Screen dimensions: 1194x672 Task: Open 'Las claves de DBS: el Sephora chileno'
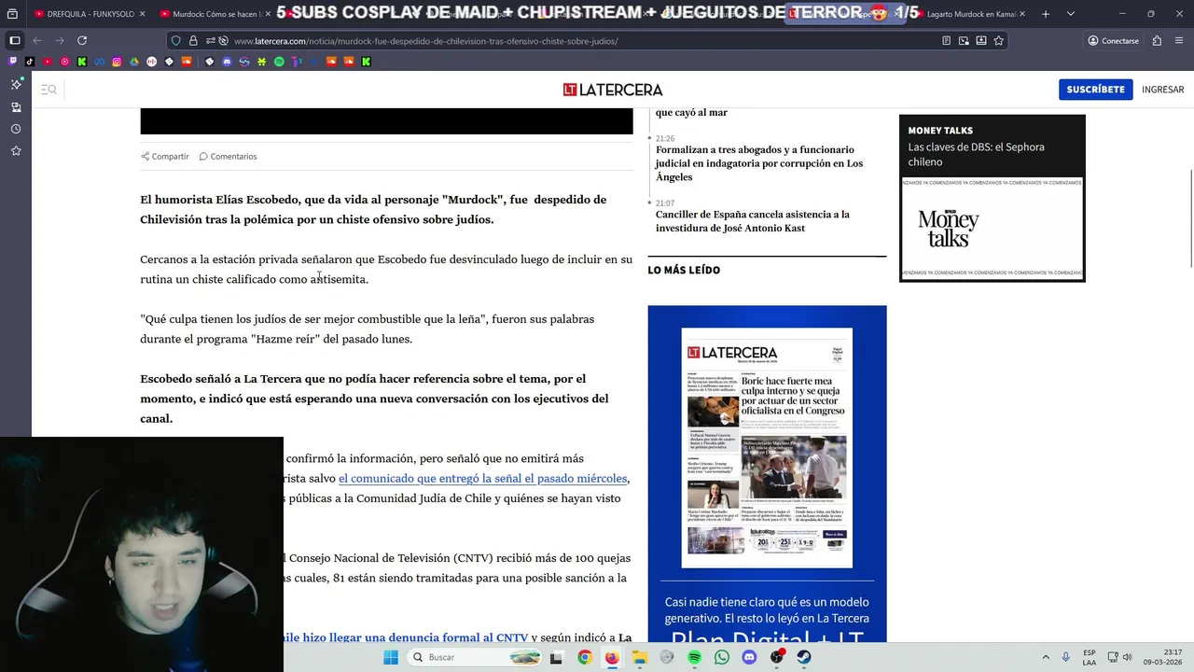point(976,154)
